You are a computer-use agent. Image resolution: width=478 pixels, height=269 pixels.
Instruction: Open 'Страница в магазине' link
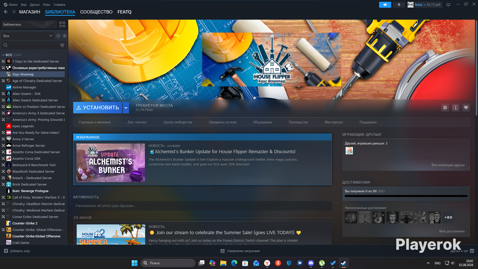tap(95, 122)
